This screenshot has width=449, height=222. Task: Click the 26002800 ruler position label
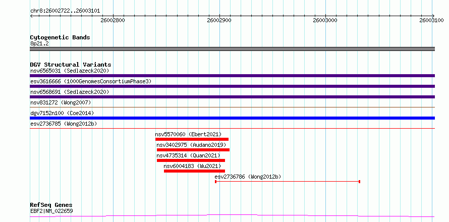coord(113,20)
